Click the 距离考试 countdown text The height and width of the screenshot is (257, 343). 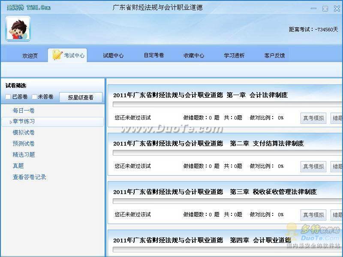(313, 29)
